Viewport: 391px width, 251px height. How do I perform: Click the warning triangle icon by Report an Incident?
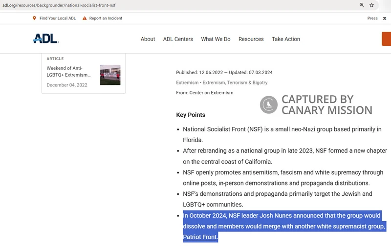pyautogui.click(x=85, y=18)
